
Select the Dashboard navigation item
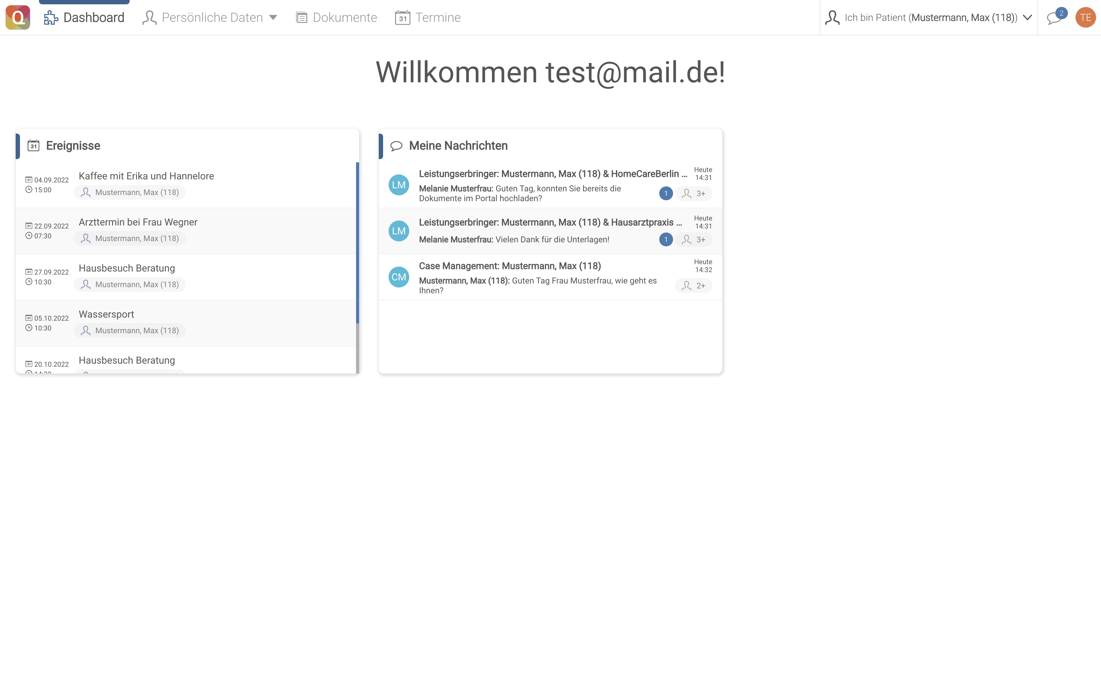click(84, 18)
